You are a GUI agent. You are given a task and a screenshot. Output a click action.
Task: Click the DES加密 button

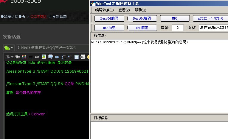[x=109, y=28]
